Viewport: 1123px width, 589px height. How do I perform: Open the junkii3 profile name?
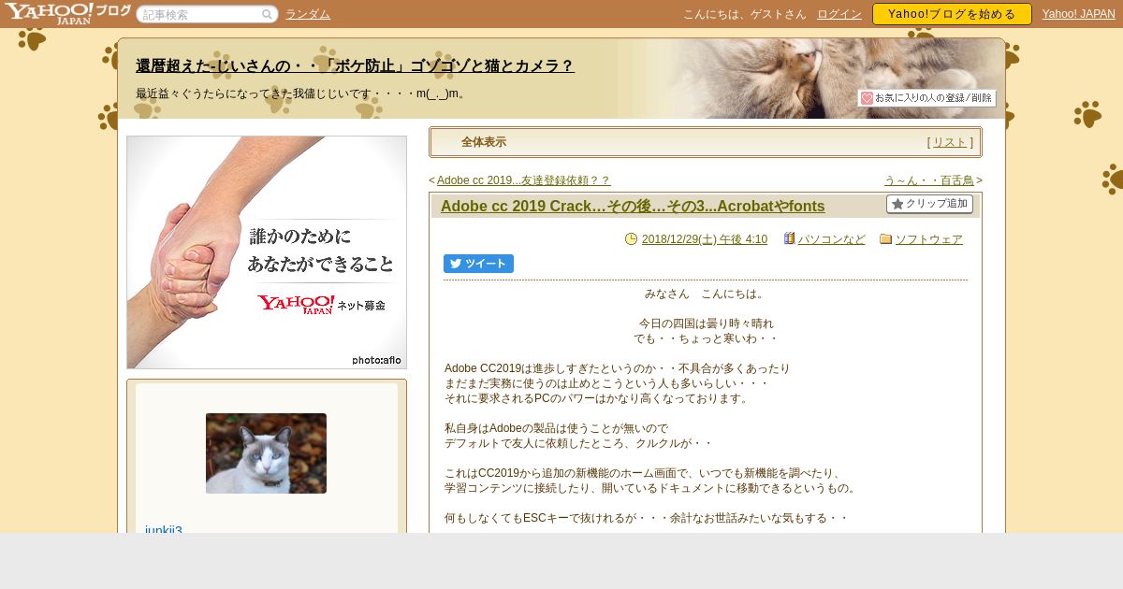tap(164, 530)
